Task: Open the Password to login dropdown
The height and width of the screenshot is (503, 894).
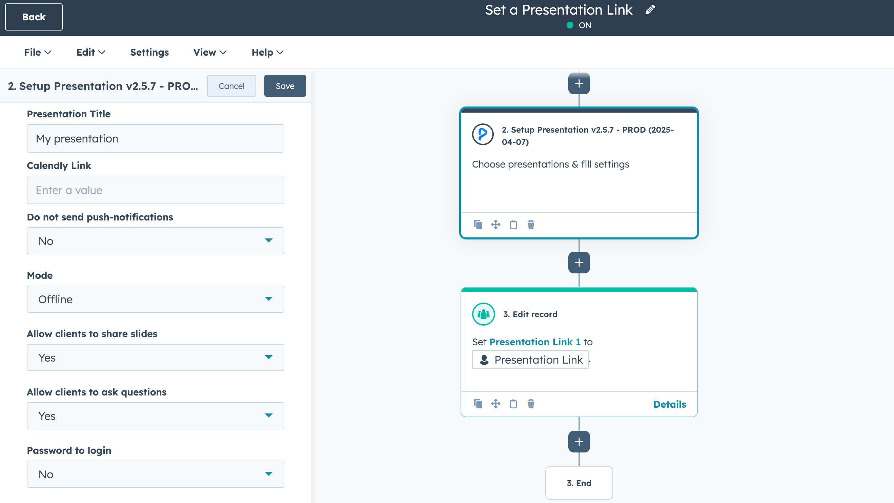Action: coord(155,474)
